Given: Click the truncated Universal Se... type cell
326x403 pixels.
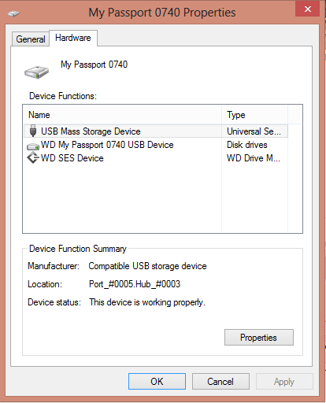Looking at the screenshot, I should 254,131.
